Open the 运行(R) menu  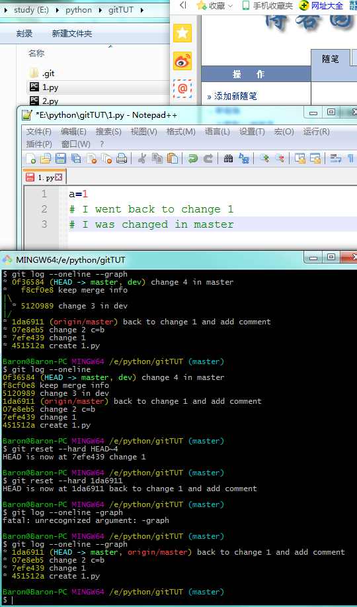click(x=316, y=132)
